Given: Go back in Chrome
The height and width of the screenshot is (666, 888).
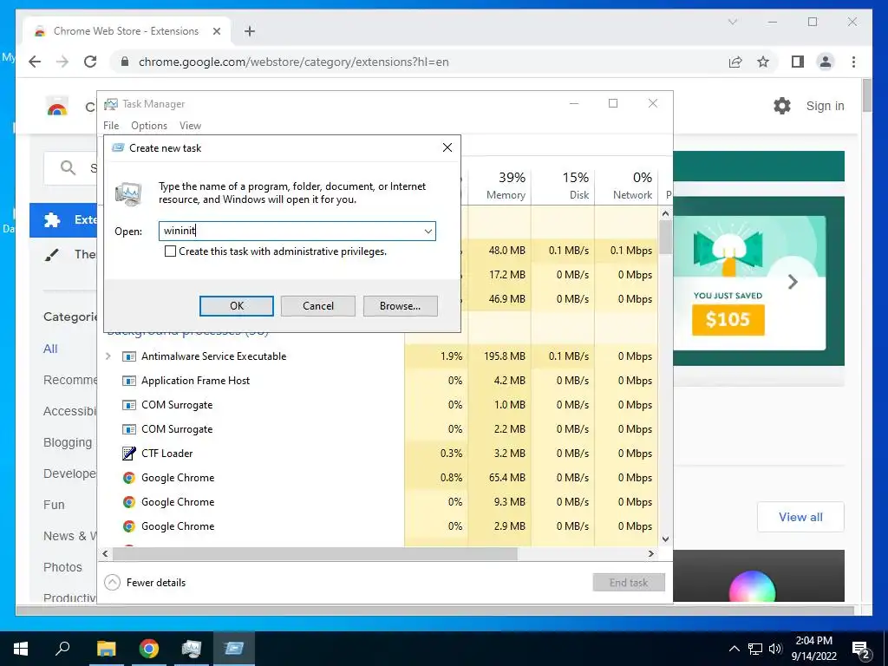Looking at the screenshot, I should (35, 62).
